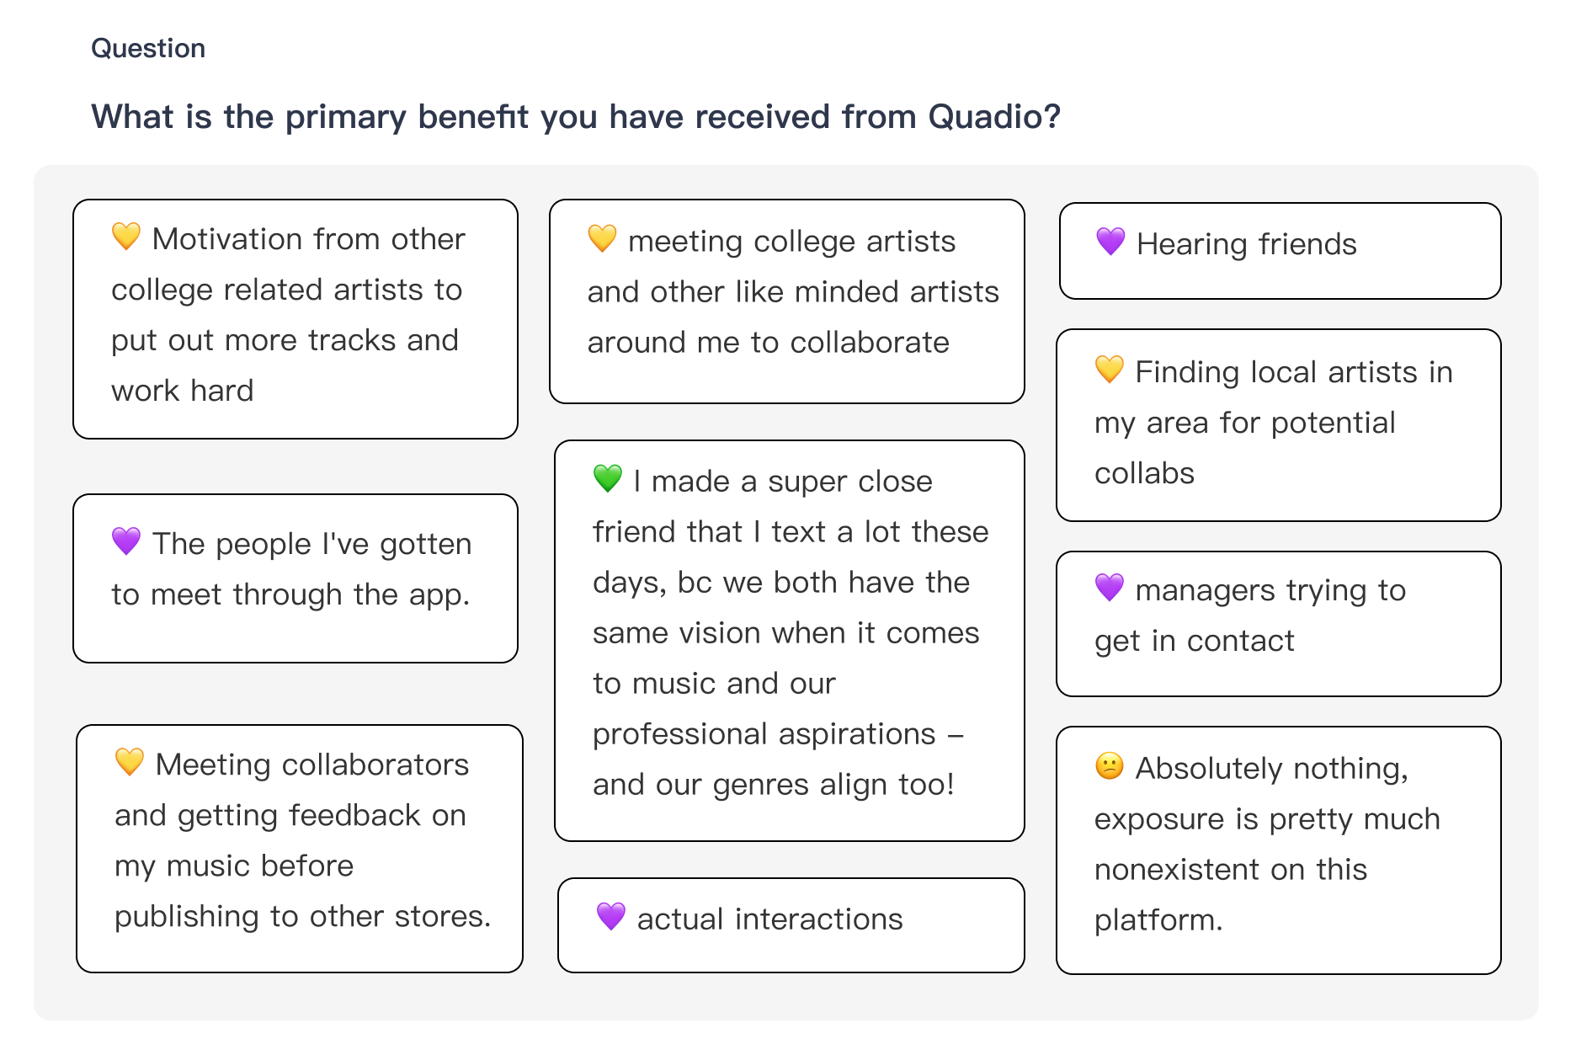Select the actual interactions response card
This screenshot has width=1576, height=1039.
point(791,925)
